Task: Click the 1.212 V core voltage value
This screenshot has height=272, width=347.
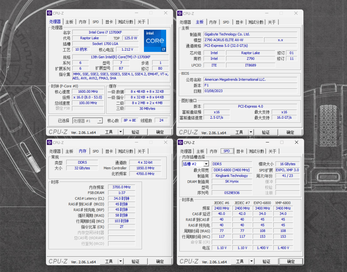Action: click(x=127, y=49)
